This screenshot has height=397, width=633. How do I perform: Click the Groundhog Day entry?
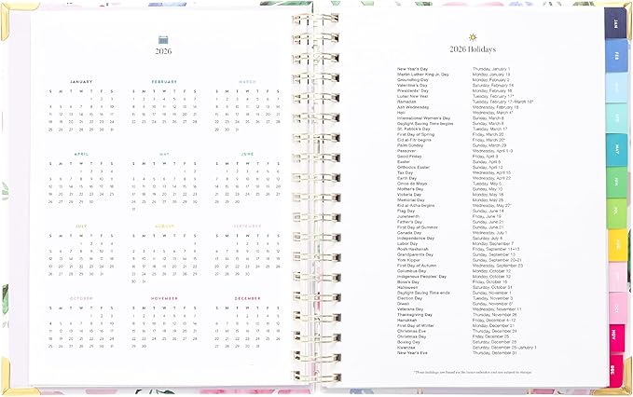pyautogui.click(x=412, y=80)
